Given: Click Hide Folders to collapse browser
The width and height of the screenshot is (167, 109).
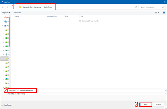Looking at the screenshot, I should (7, 105).
